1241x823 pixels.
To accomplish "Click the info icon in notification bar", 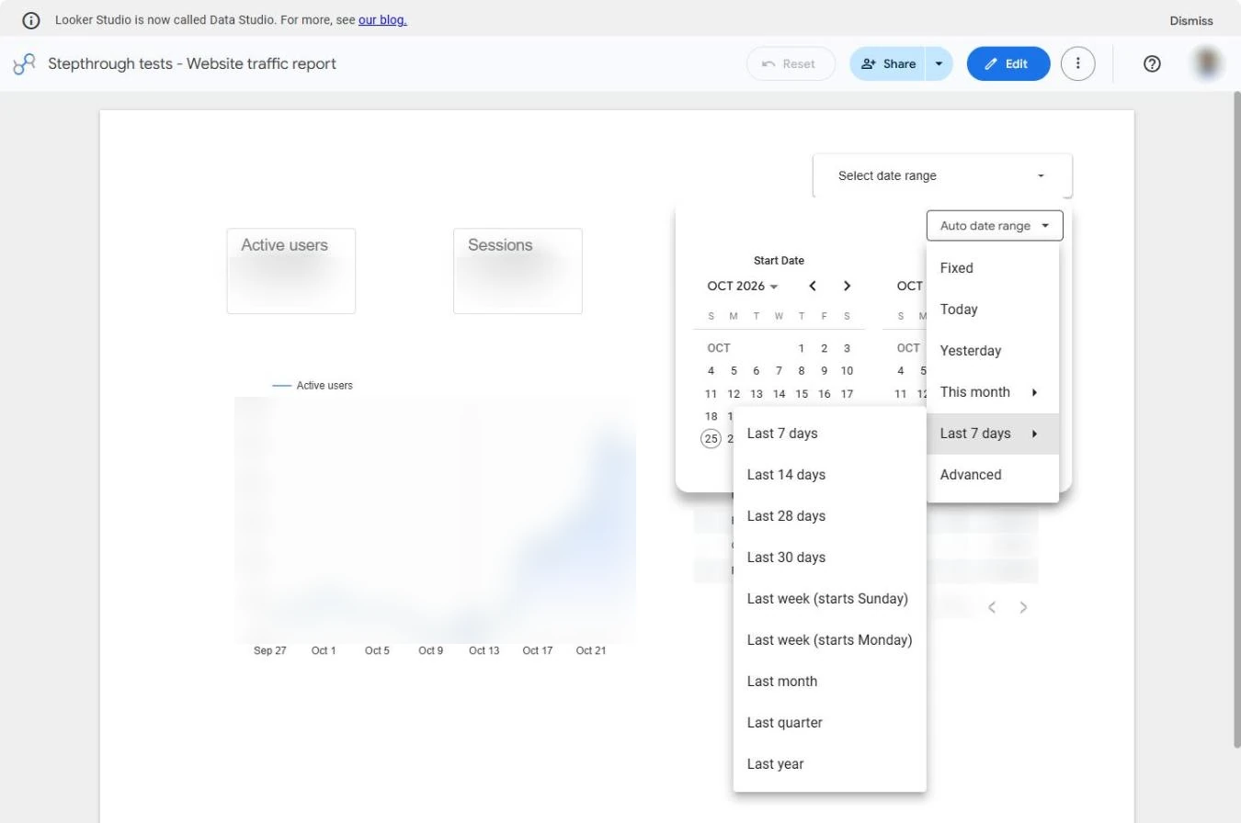I will coord(31,20).
